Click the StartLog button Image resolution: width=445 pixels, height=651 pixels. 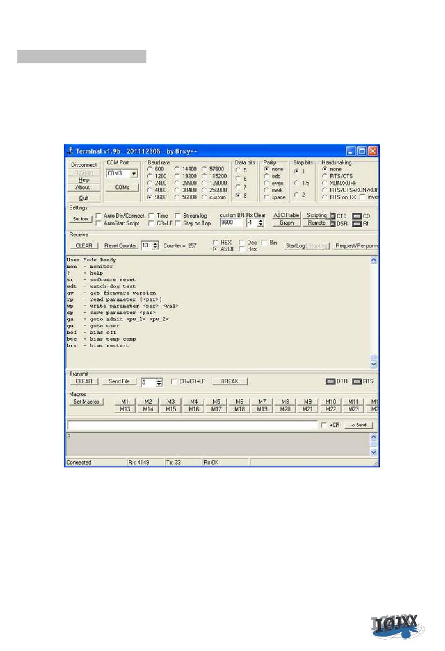tap(296, 245)
